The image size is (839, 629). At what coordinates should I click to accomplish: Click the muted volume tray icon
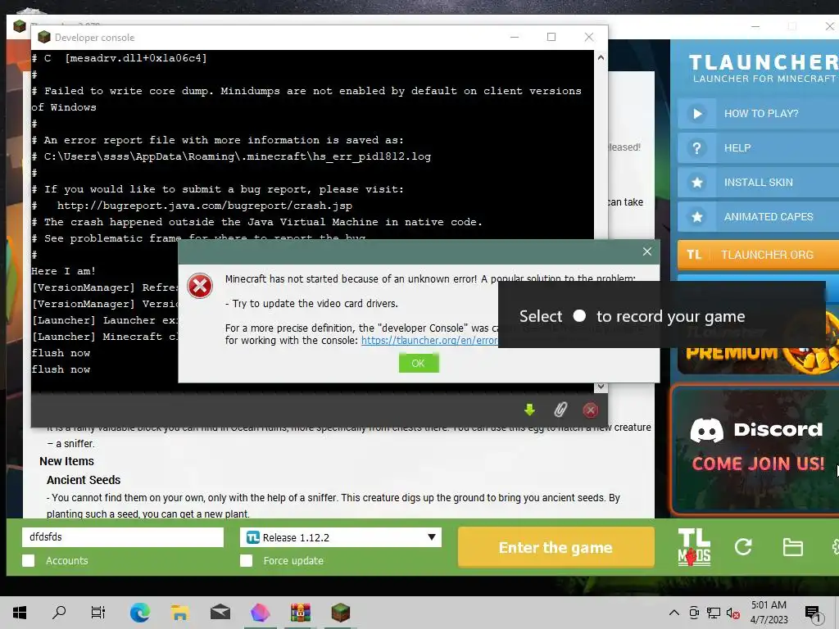point(732,613)
